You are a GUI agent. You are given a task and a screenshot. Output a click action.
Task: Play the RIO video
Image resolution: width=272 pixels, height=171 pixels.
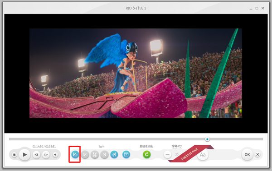tap(24, 155)
